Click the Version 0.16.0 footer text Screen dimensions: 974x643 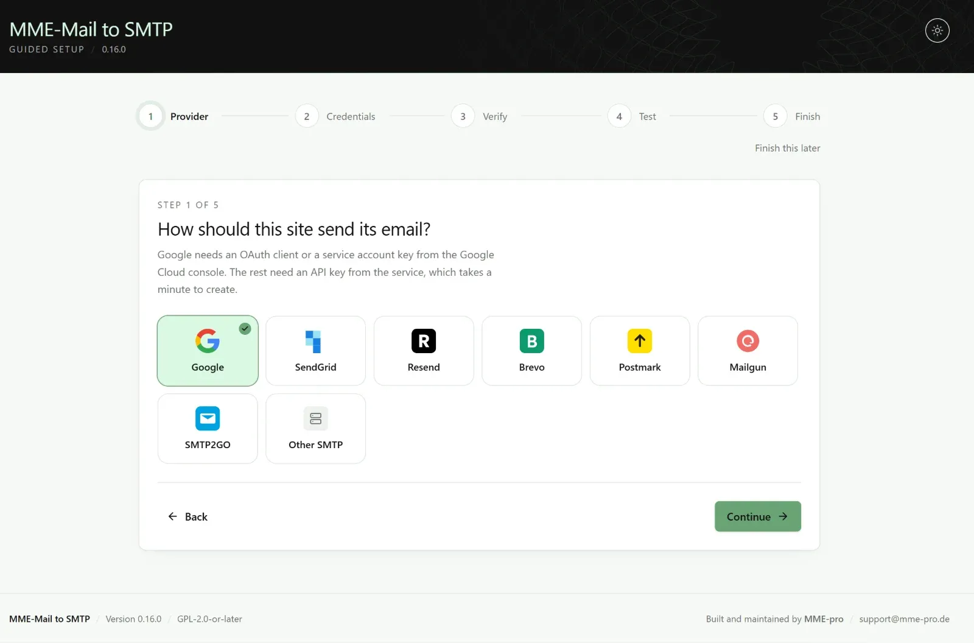pos(133,619)
